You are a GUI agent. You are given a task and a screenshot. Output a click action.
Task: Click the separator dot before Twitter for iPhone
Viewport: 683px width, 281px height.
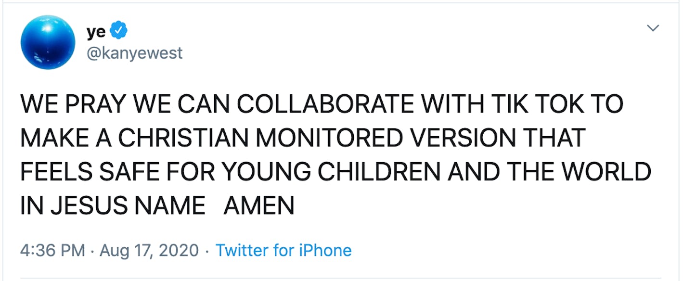pos(208,250)
